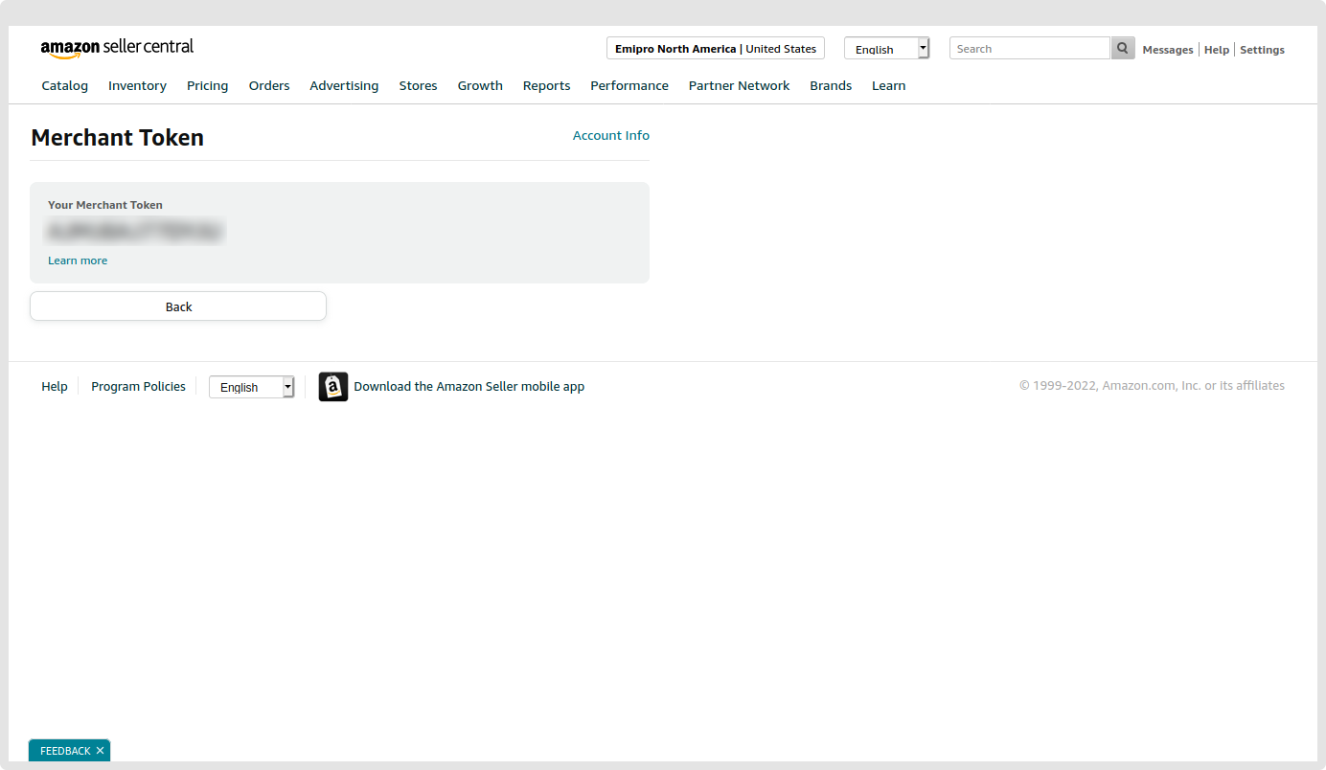Open the Growth menu
The image size is (1326, 770).
(480, 86)
